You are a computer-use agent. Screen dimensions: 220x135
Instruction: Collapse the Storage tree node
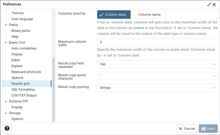[x=6, y=113]
